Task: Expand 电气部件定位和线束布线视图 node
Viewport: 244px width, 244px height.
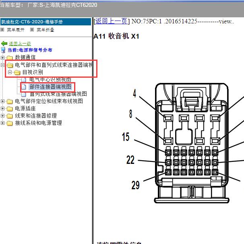Action: pos(2,101)
